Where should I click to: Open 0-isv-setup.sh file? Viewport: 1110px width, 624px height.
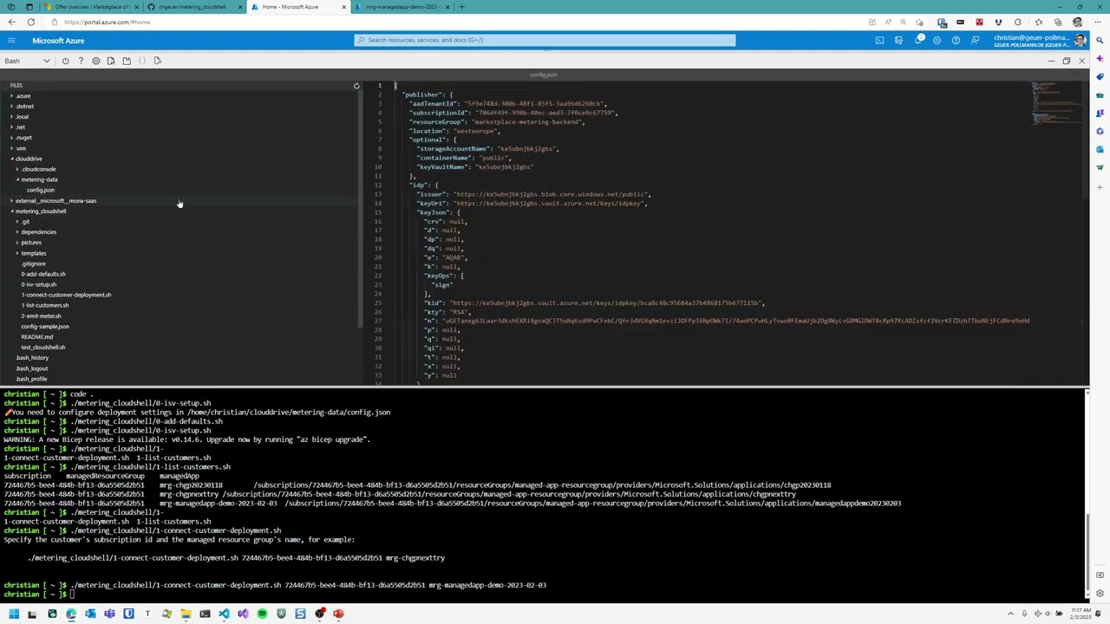coord(39,284)
